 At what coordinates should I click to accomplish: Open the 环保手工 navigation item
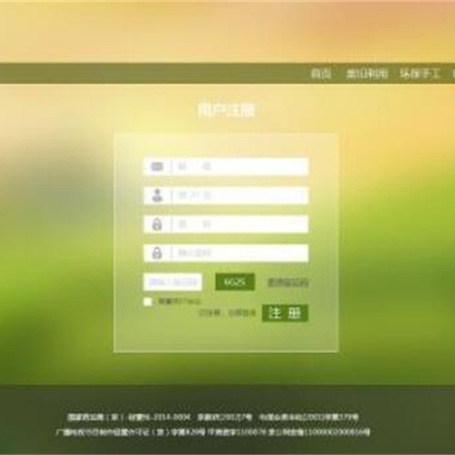click(420, 74)
